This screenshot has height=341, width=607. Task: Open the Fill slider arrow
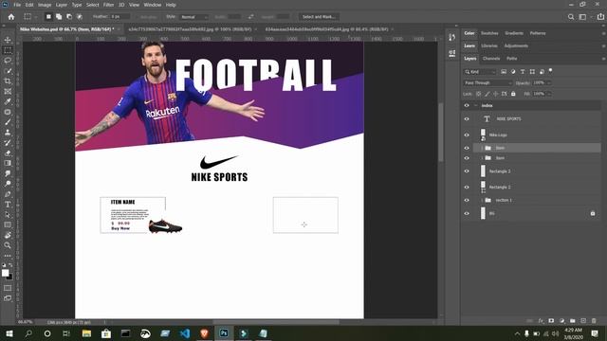click(549, 94)
